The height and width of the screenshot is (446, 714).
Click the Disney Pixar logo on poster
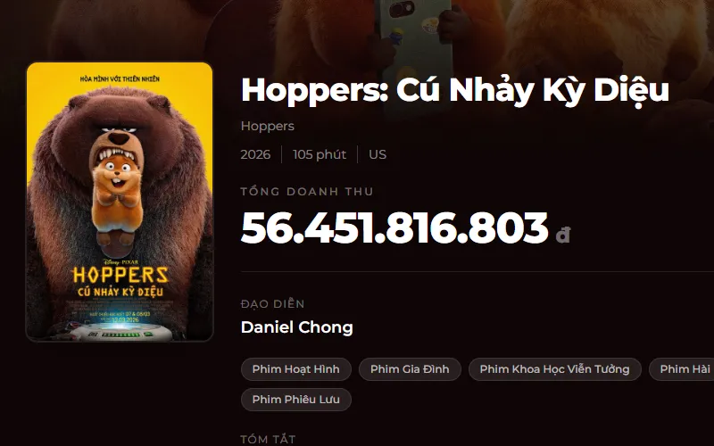(x=120, y=262)
